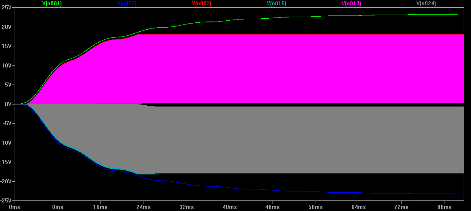Click the 80ms time axis label

point(444,207)
